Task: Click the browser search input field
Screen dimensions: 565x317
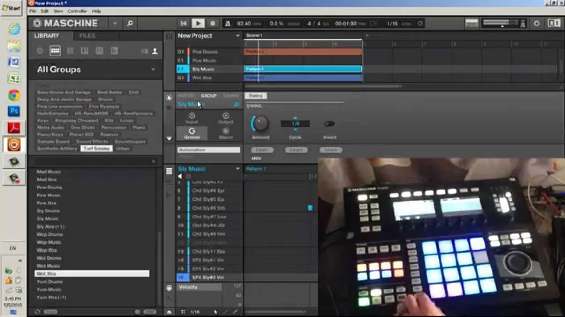Action: click(92, 162)
